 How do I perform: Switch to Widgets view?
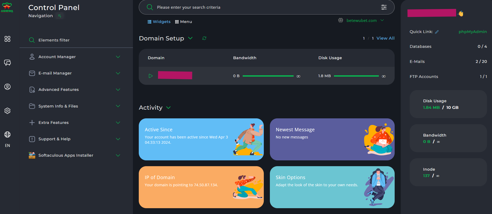click(x=159, y=22)
